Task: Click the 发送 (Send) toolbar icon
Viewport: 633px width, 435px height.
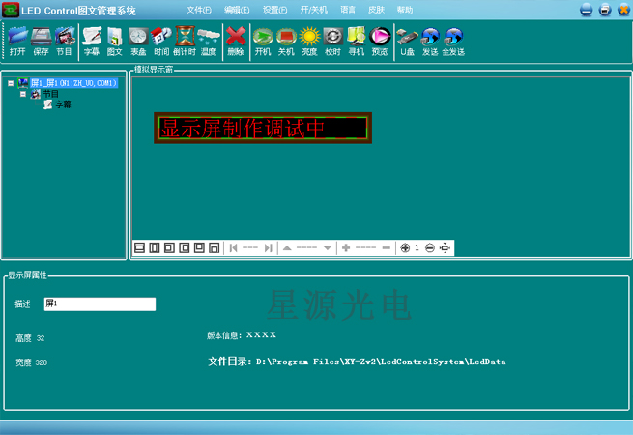Action: pos(430,41)
